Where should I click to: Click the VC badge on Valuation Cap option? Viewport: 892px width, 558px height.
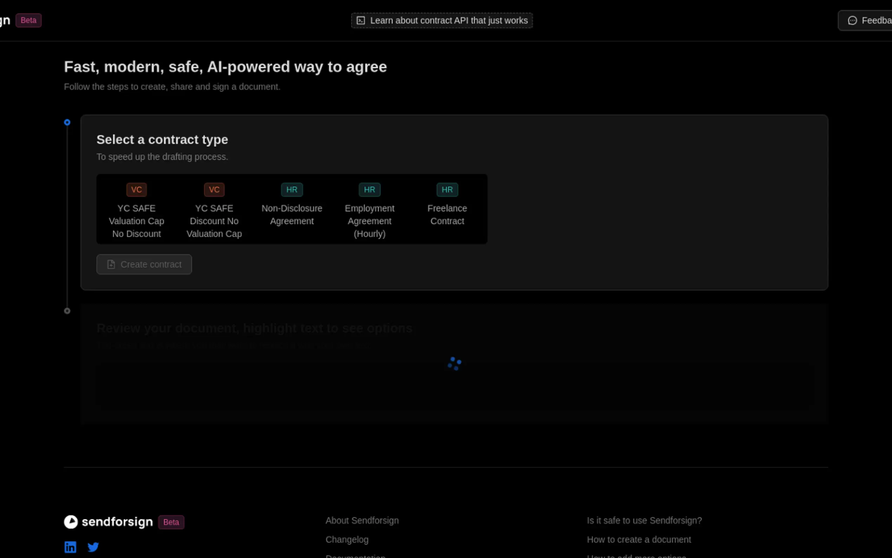pos(137,190)
